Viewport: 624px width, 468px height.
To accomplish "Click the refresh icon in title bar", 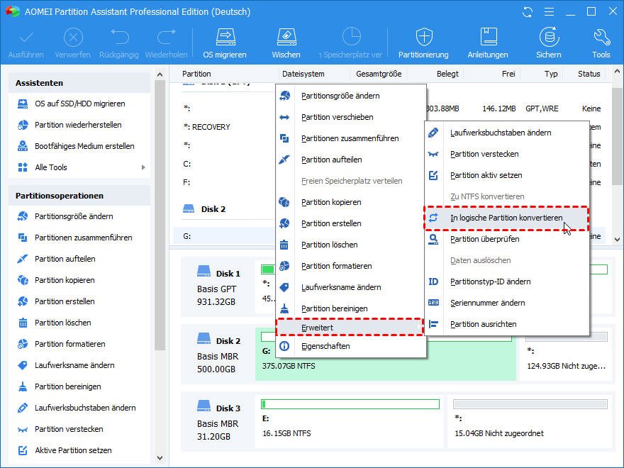I will (528, 12).
